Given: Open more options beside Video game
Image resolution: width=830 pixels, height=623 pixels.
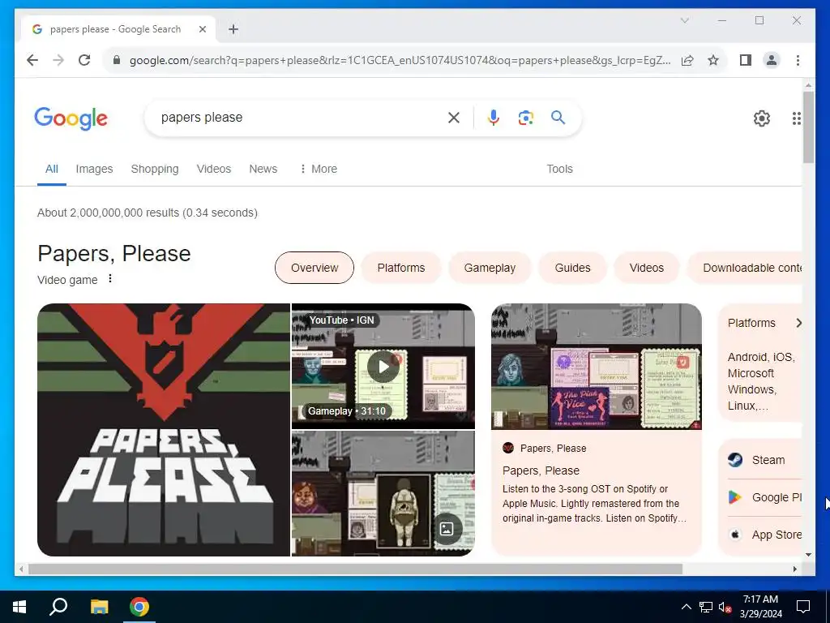Looking at the screenshot, I should 110,279.
